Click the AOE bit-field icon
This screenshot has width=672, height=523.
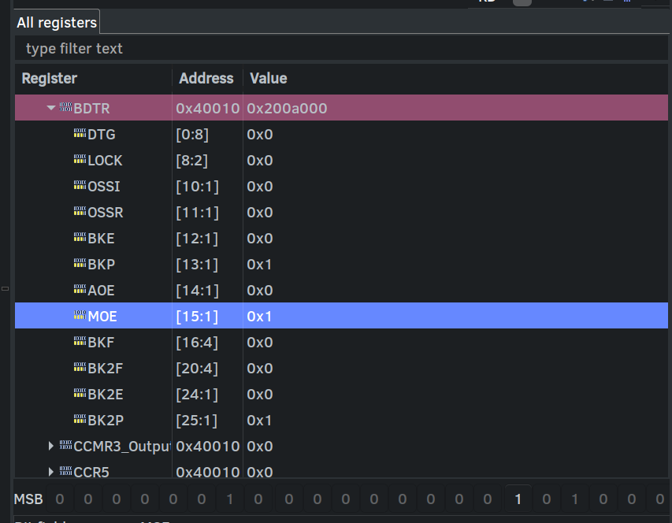80,290
